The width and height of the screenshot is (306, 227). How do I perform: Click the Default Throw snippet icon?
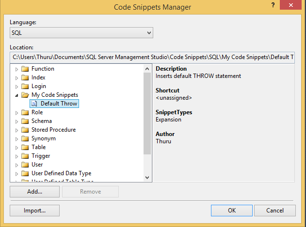tap(34, 104)
